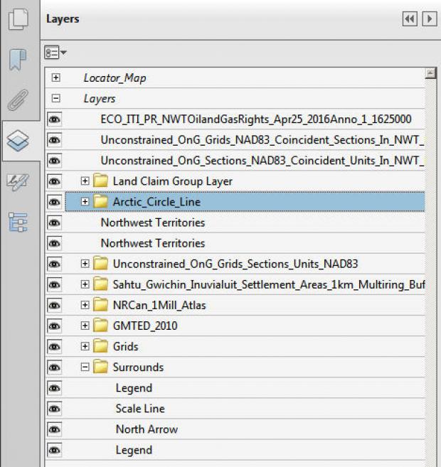Collapse the Surrounds folder
Screen dimensions: 441x467
(85, 367)
